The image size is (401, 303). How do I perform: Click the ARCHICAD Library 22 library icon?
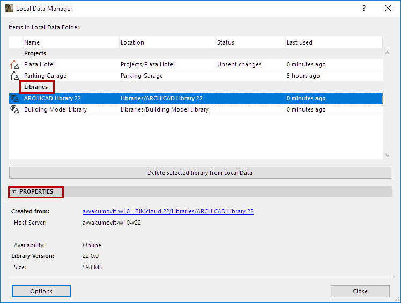coord(14,98)
